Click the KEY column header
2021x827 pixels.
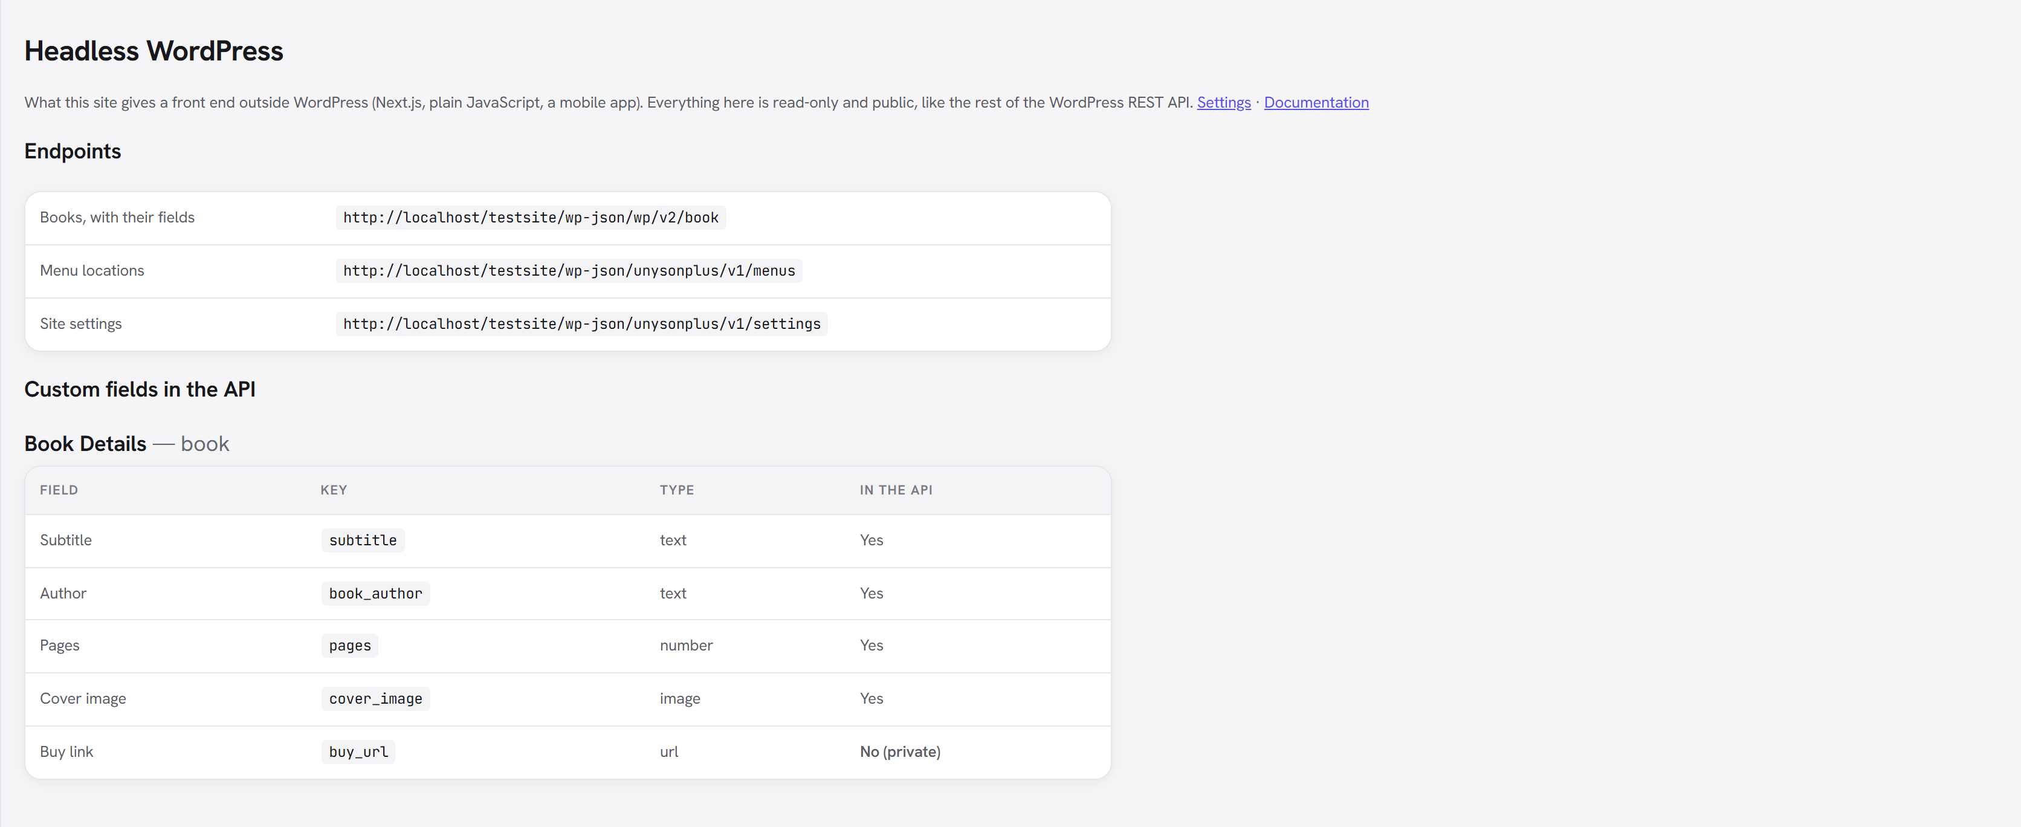tap(334, 490)
